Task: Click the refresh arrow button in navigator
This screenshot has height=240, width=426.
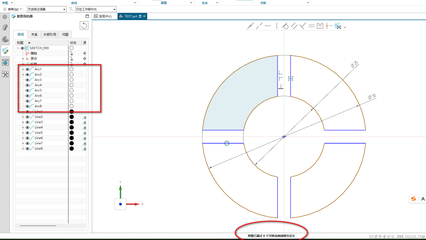Action: pyautogui.click(x=84, y=25)
